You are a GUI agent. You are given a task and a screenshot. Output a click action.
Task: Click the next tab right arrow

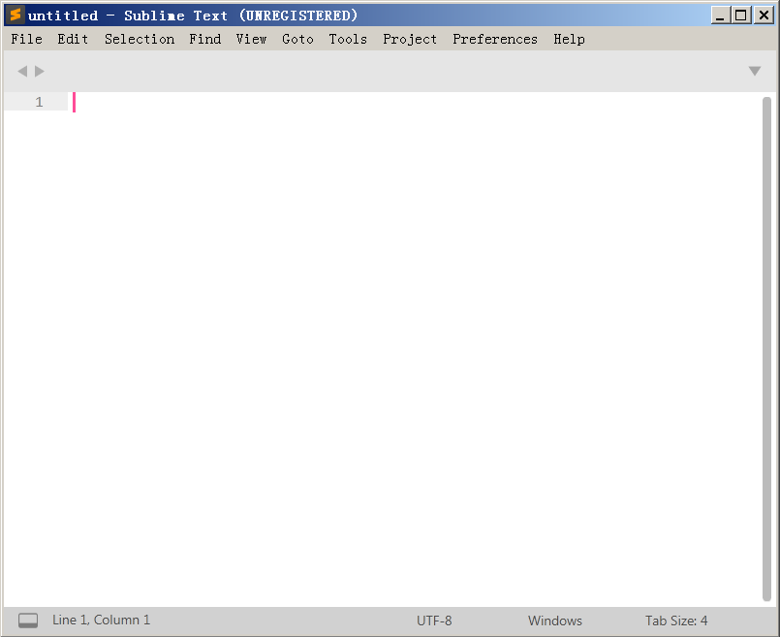coord(40,71)
